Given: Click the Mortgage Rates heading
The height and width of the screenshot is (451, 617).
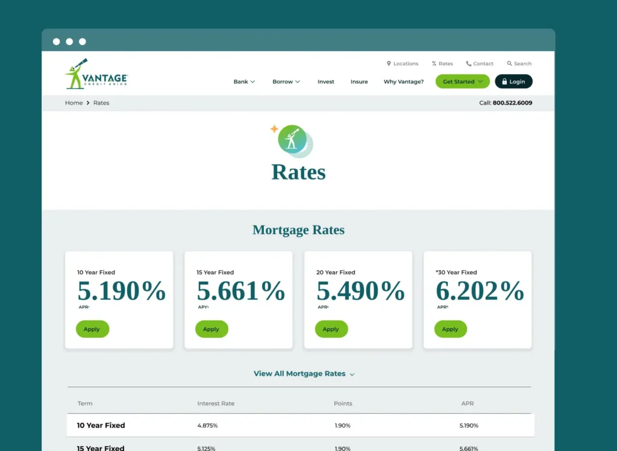Looking at the screenshot, I should coord(298,230).
